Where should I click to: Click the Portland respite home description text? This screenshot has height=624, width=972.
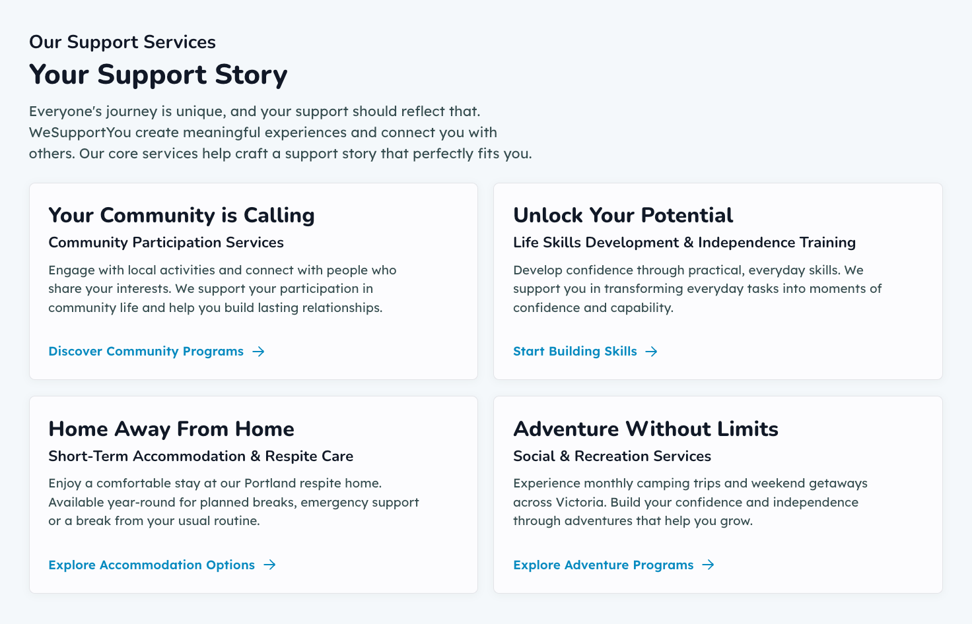[234, 502]
